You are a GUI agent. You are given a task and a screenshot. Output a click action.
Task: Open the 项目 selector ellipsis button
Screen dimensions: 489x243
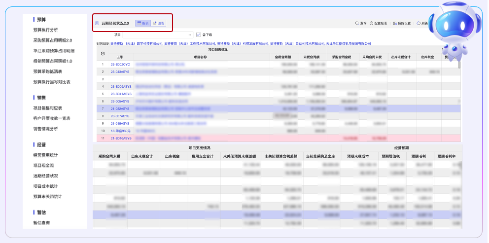pyautogui.click(x=189, y=35)
